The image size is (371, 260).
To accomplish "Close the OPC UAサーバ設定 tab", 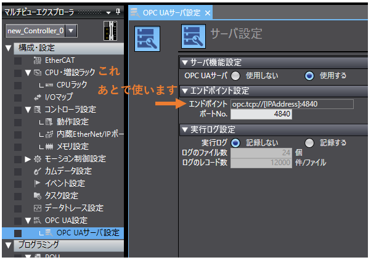I will tap(208, 12).
